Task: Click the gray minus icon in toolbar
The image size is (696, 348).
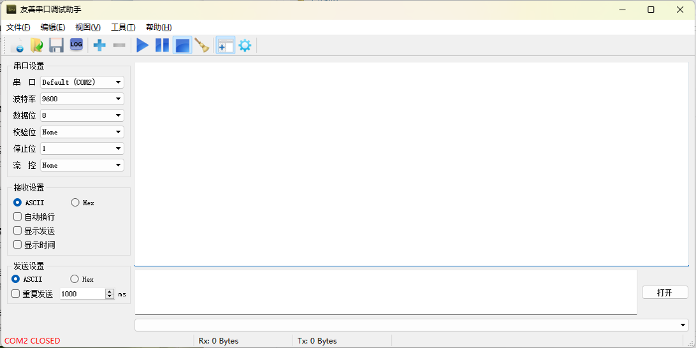Action: pos(119,45)
